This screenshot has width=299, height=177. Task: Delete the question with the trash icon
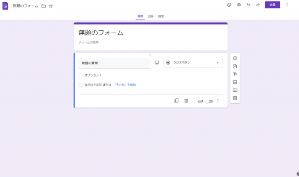tap(186, 101)
